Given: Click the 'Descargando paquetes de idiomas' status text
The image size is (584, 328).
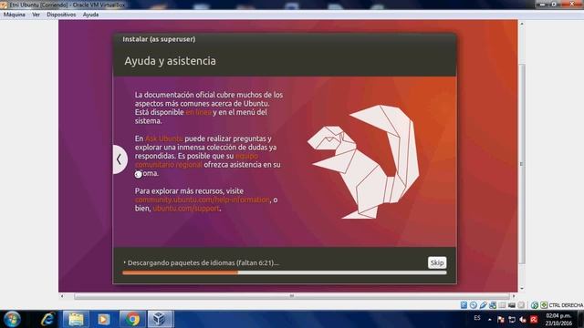Looking at the screenshot, I should (203, 262).
